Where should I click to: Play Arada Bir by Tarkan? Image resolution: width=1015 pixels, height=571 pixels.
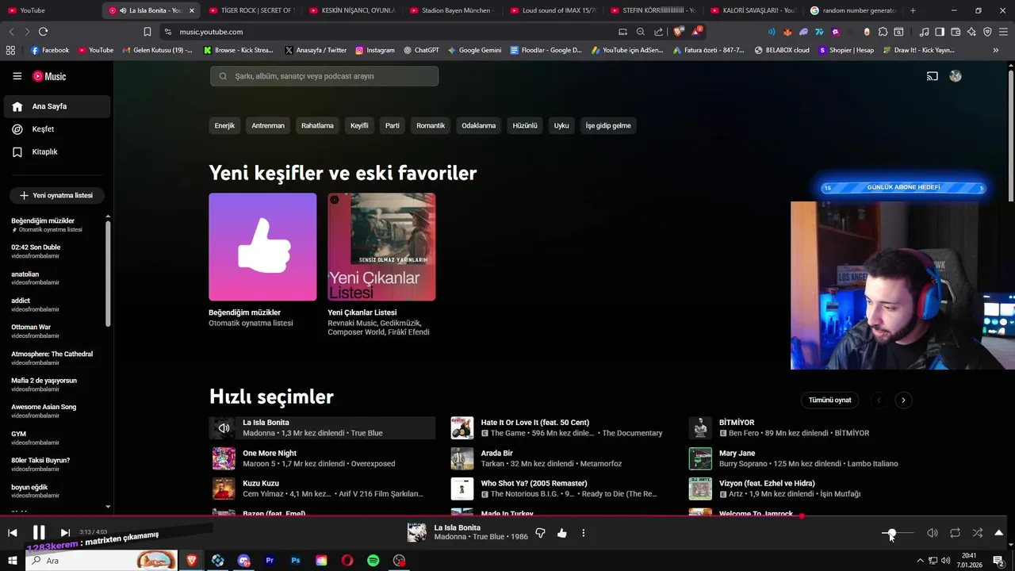pos(560,458)
